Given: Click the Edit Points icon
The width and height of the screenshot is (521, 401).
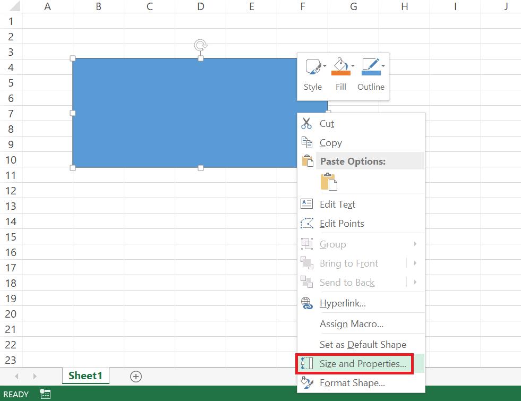Looking at the screenshot, I should [306, 223].
